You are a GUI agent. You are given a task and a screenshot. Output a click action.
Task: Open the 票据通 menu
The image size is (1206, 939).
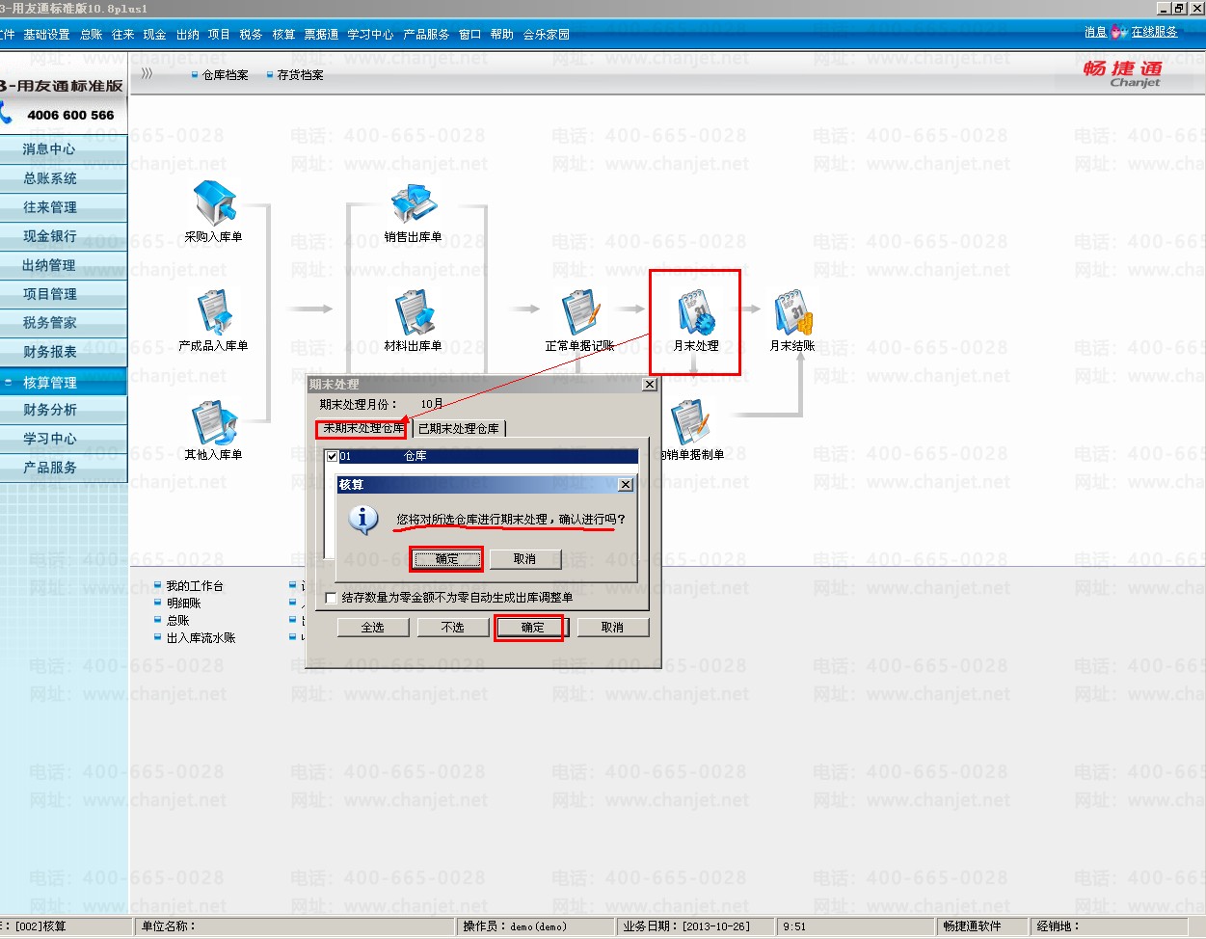(x=322, y=35)
